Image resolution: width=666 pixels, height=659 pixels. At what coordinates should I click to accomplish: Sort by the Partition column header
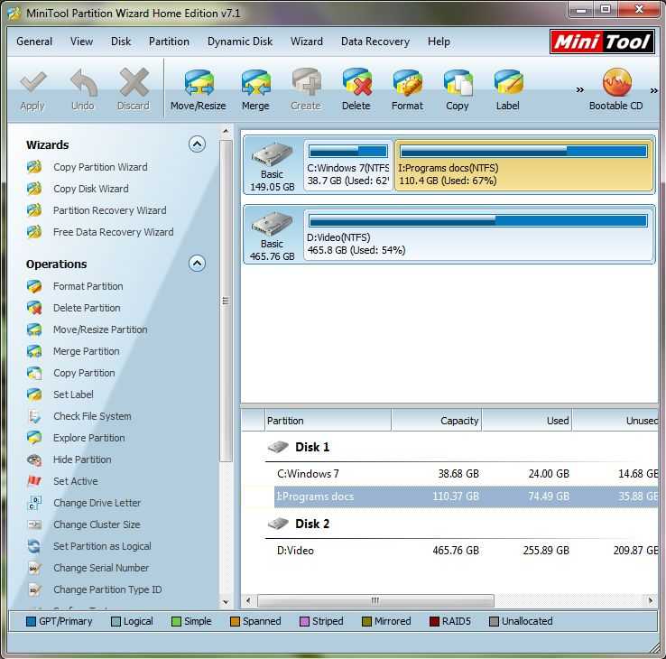(x=328, y=420)
